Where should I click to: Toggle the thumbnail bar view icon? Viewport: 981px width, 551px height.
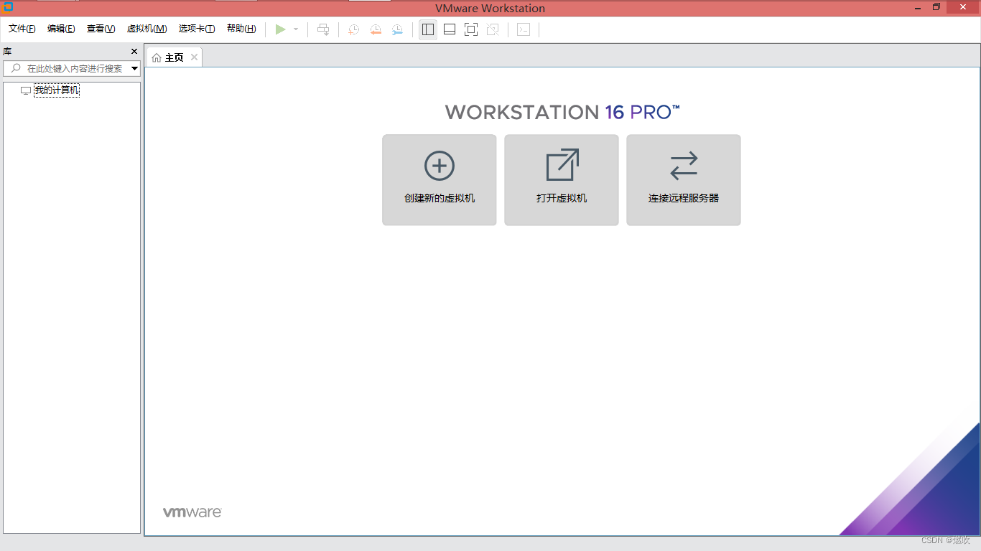[x=450, y=29]
